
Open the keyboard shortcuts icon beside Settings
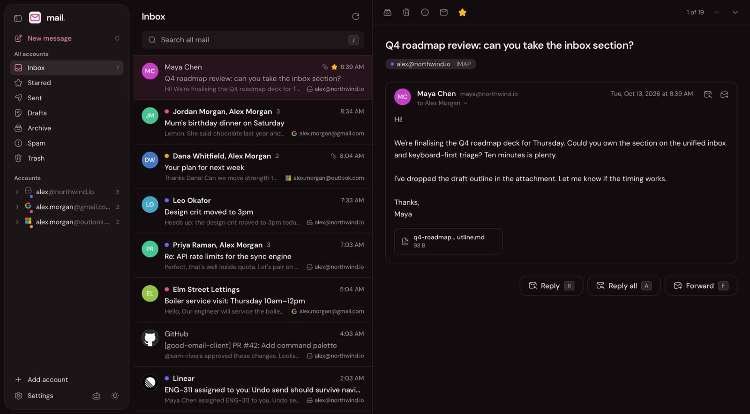coord(96,396)
